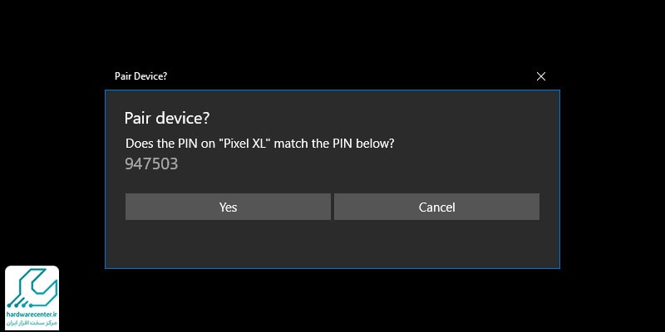Click the Cancel button

pyautogui.click(x=437, y=207)
